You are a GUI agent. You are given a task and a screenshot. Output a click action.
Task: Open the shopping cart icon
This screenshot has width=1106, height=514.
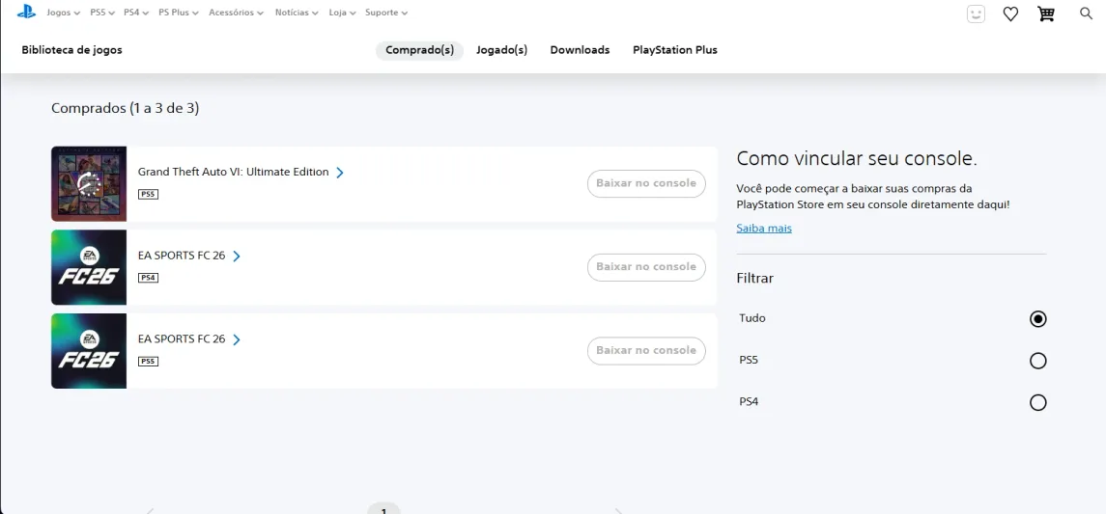[1046, 14]
